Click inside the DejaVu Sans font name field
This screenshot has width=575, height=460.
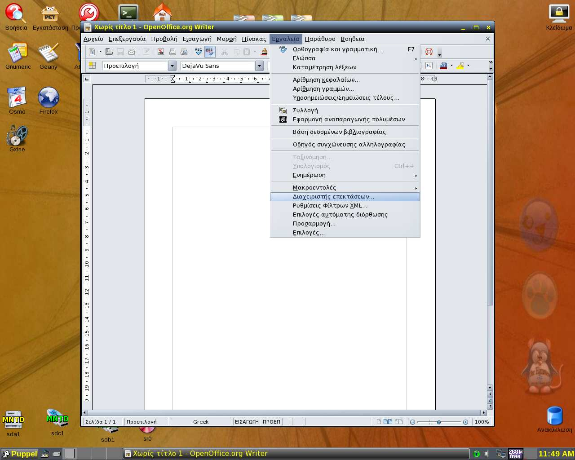[x=218, y=66]
